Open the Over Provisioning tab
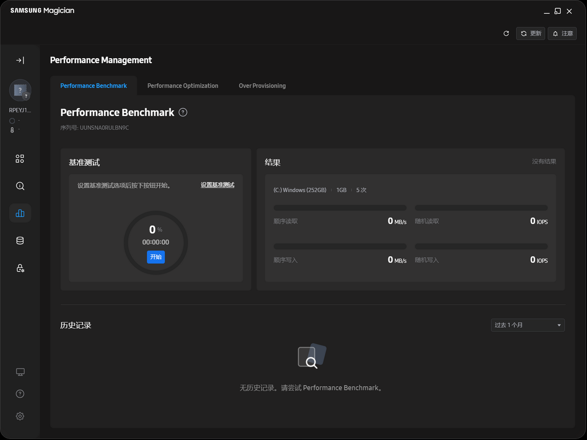 click(262, 86)
